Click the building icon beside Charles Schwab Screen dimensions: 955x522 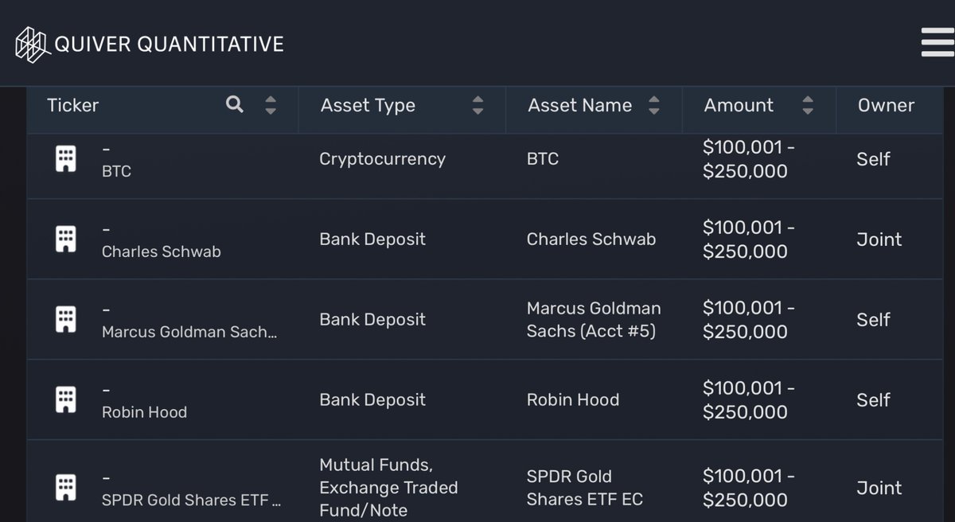65,240
